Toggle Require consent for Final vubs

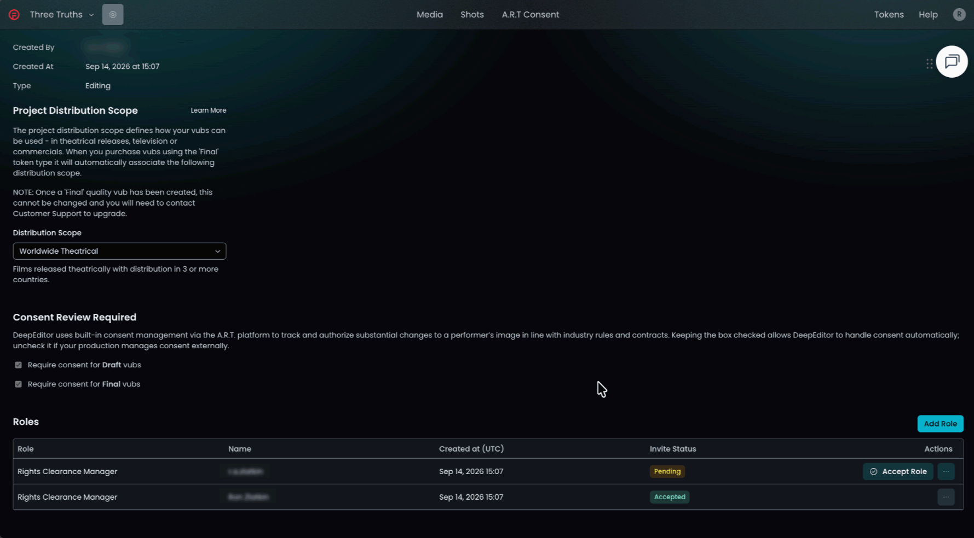pos(19,384)
